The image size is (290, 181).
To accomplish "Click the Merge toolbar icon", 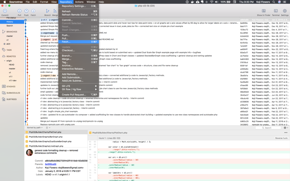I will pos(55,11).
